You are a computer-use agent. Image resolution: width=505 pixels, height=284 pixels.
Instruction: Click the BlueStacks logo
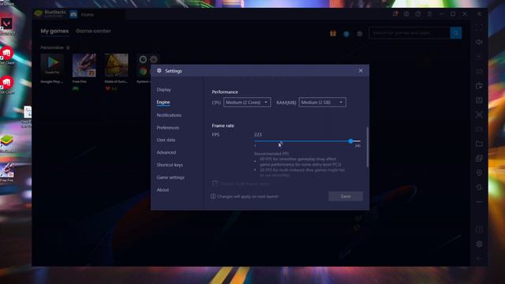39,13
